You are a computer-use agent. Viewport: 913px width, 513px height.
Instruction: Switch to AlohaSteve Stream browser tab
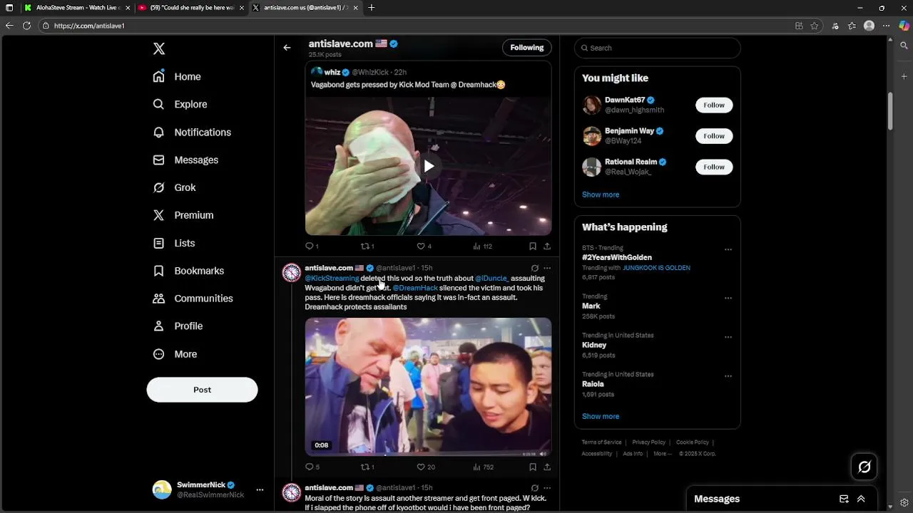[x=76, y=8]
